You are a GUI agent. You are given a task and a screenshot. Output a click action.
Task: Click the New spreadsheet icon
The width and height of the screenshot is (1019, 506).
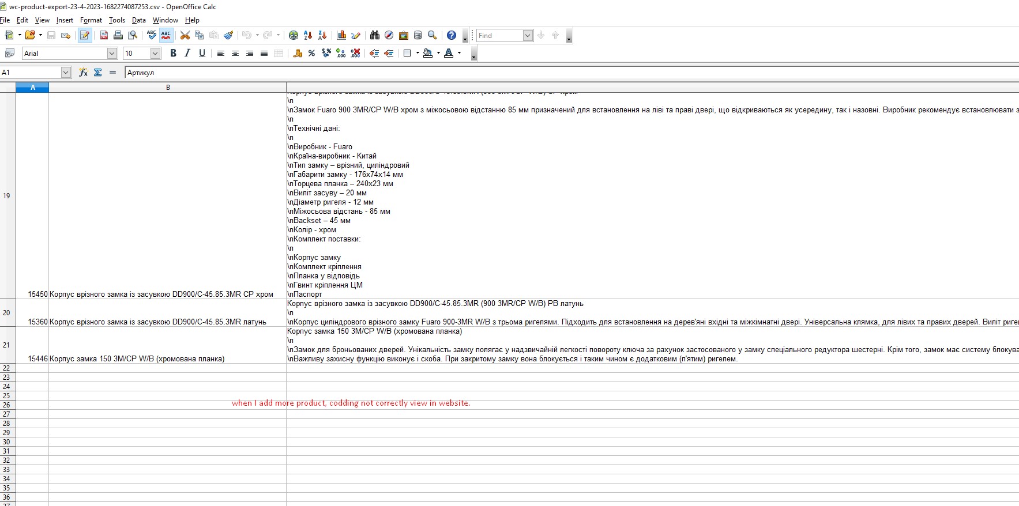tap(9, 35)
